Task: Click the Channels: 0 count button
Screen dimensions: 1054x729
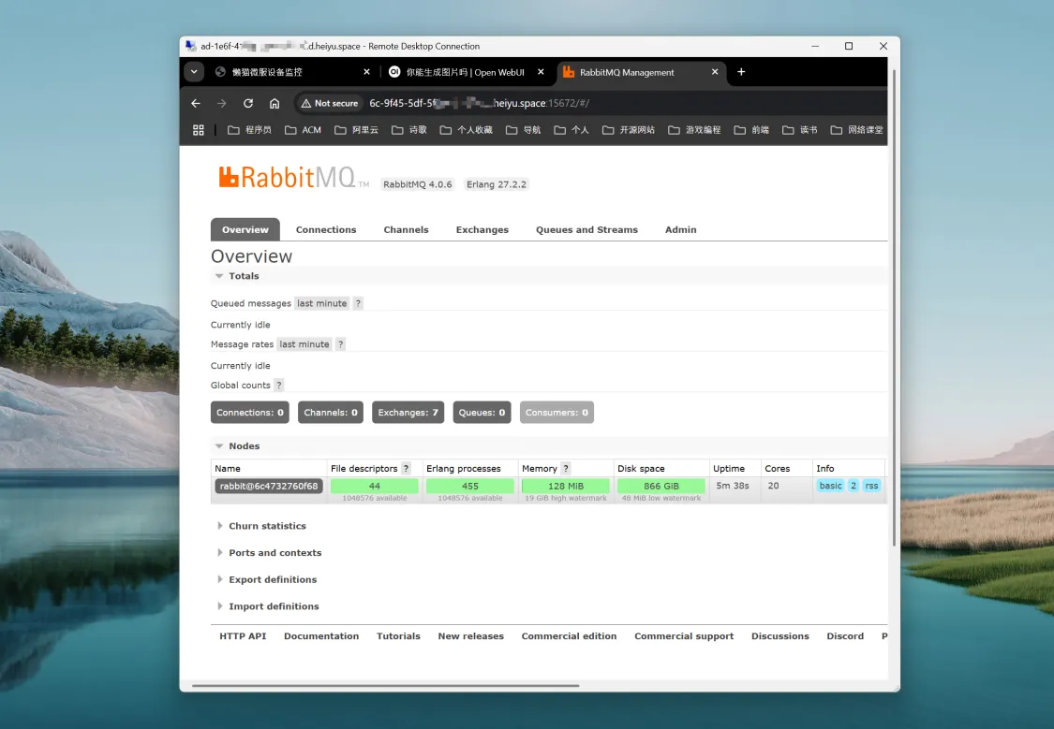Action: 331,412
